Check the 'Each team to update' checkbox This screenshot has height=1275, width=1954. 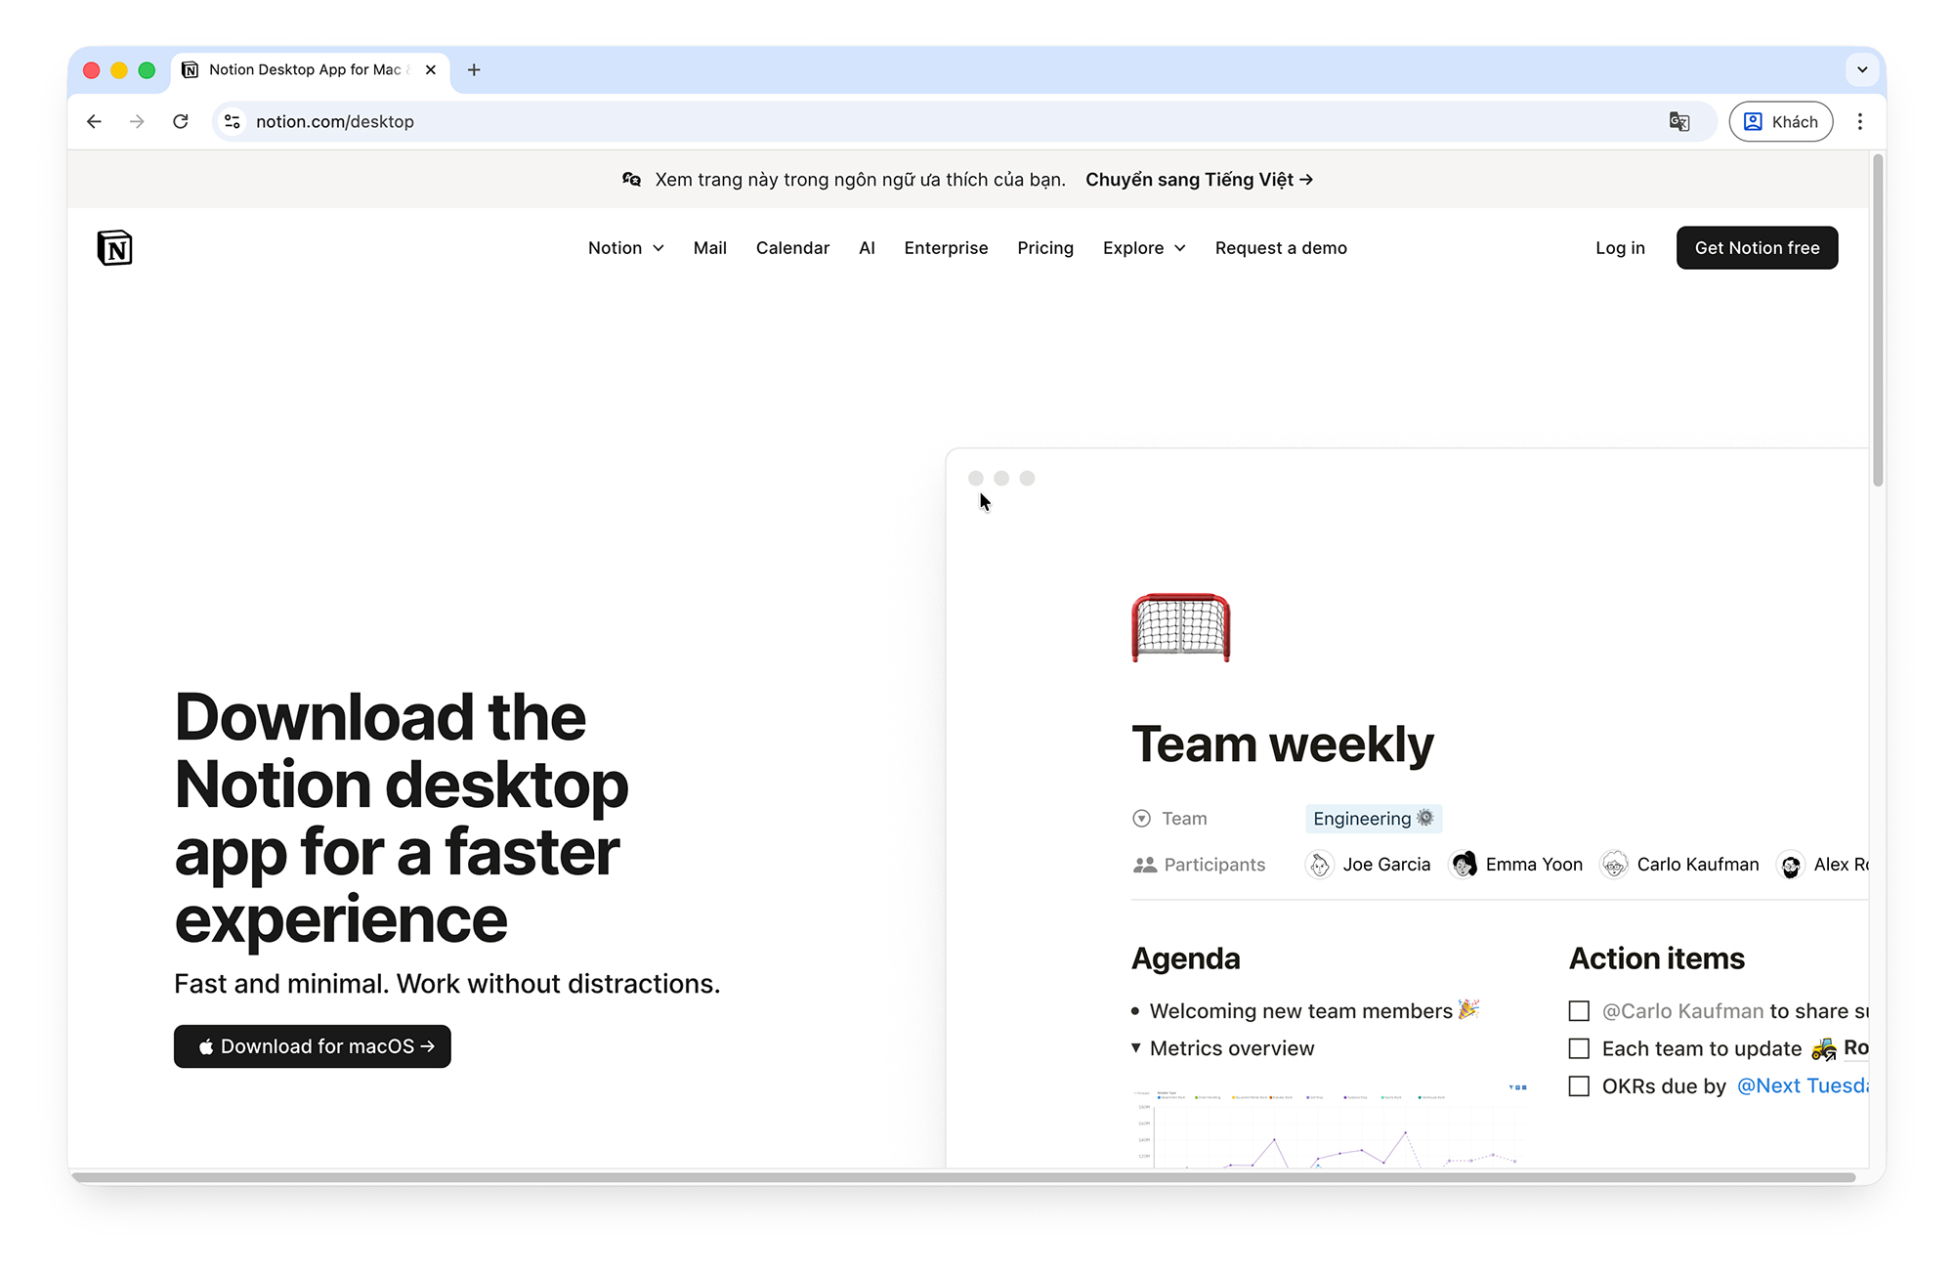point(1579,1049)
